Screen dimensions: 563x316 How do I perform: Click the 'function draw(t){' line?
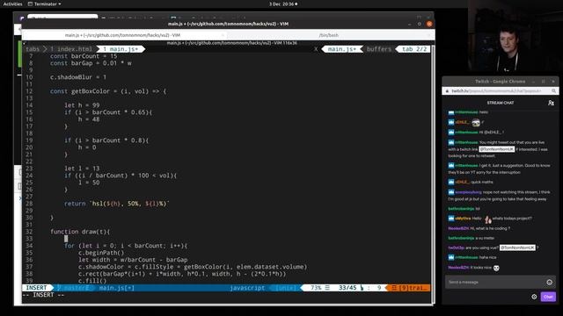point(80,232)
